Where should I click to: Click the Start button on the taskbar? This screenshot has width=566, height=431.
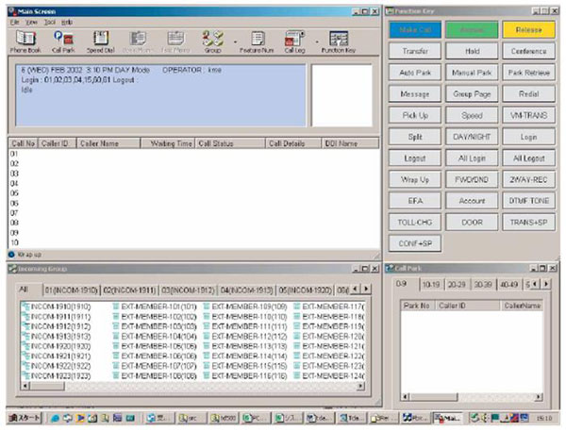point(25,418)
